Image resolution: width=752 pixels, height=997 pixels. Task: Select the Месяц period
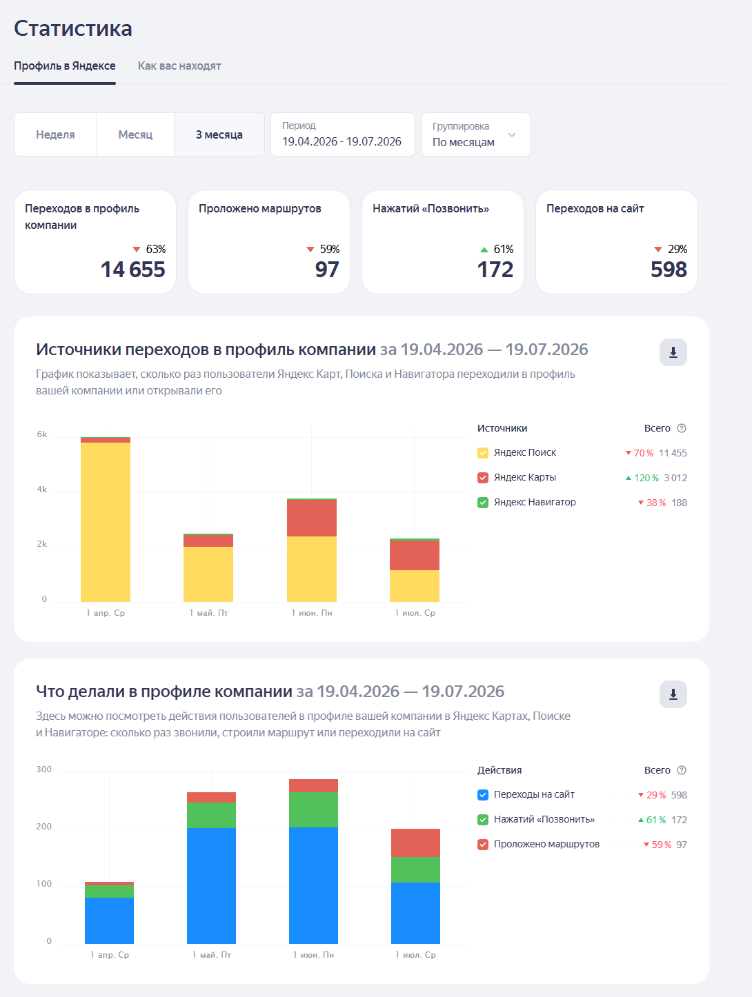coord(135,134)
